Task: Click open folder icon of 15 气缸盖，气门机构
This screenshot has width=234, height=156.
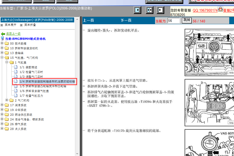Action: [x=7, y=58]
